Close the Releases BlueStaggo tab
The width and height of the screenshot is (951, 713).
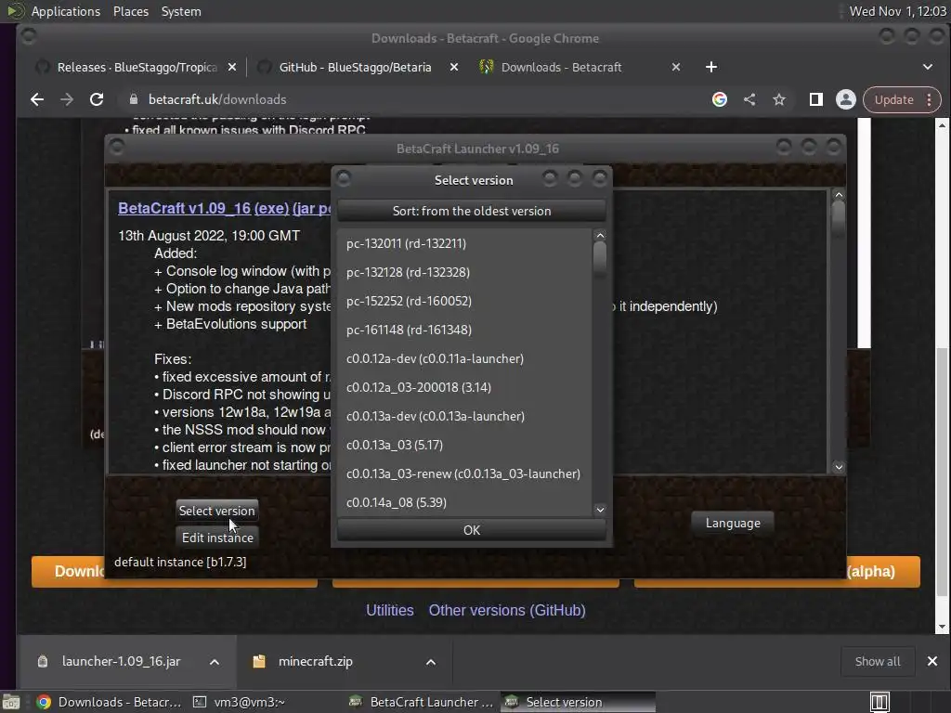coord(231,67)
